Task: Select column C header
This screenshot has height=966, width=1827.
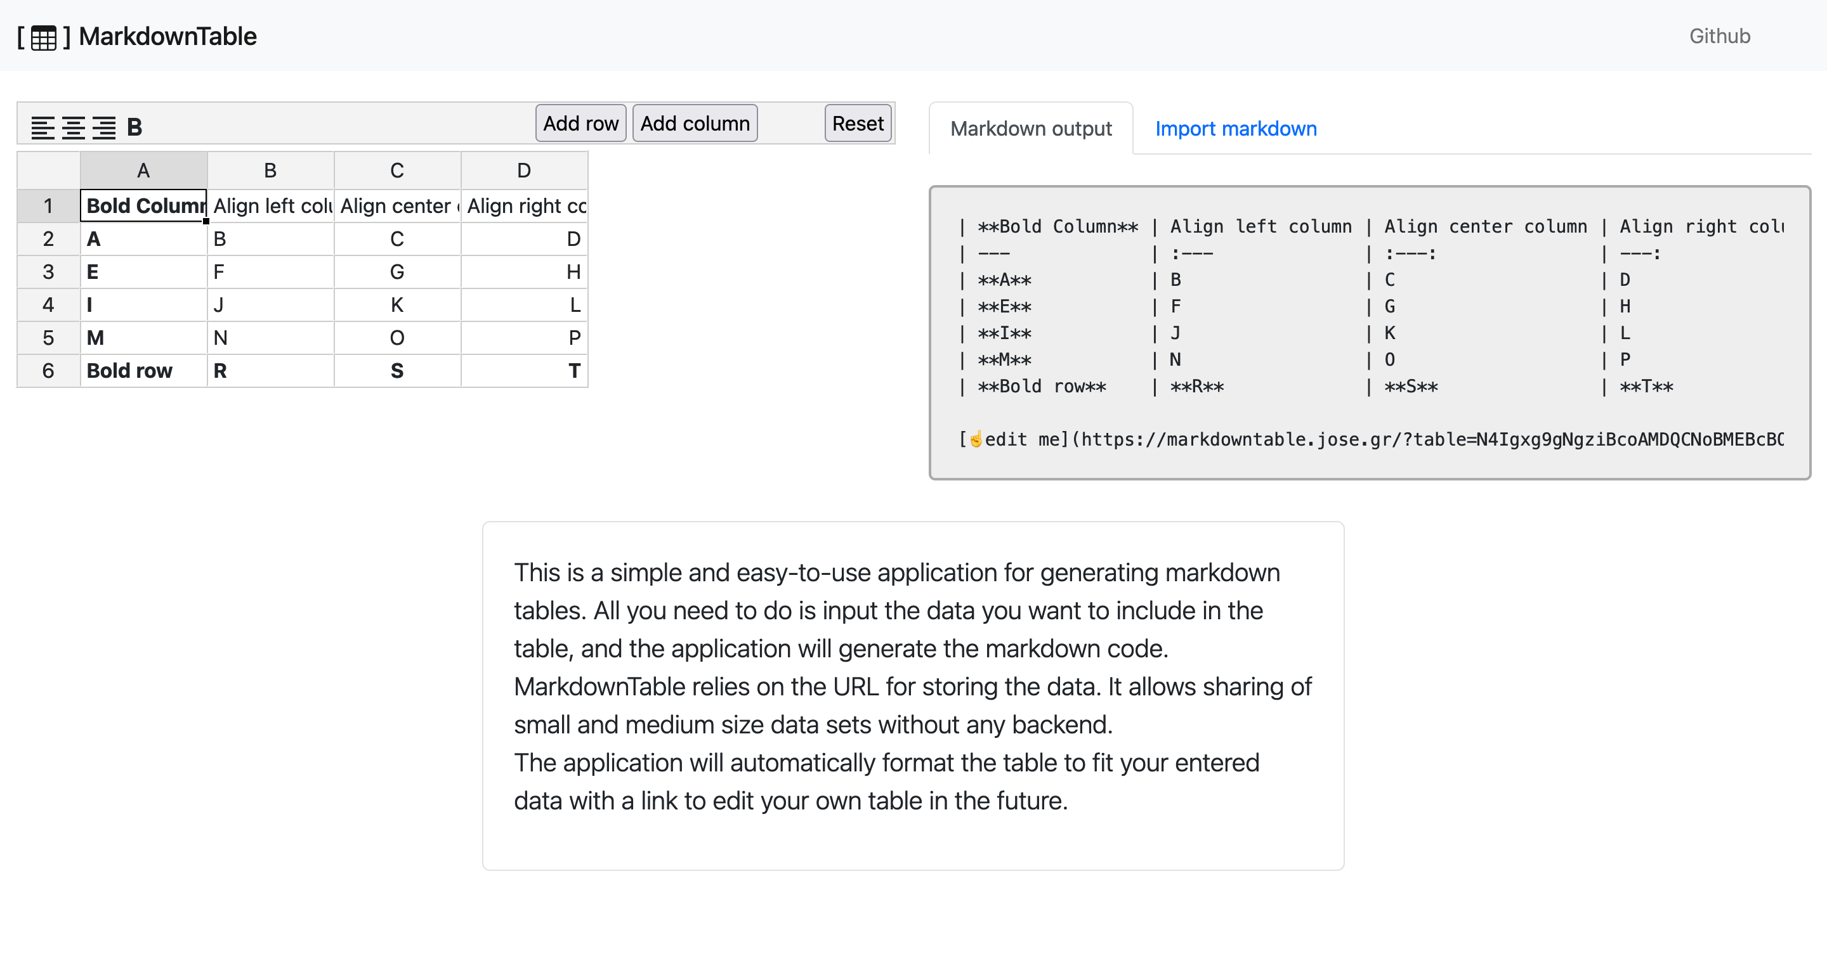Action: [x=397, y=171]
